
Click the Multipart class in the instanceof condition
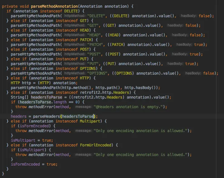(x=90, y=121)
